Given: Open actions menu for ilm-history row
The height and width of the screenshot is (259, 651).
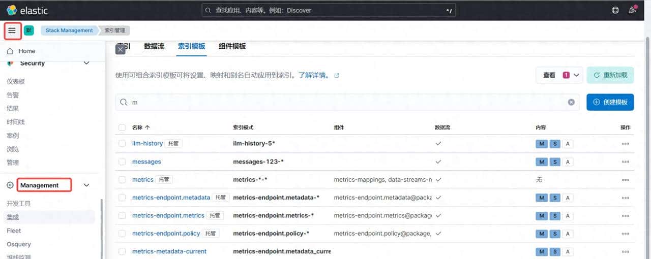Looking at the screenshot, I should (x=625, y=144).
